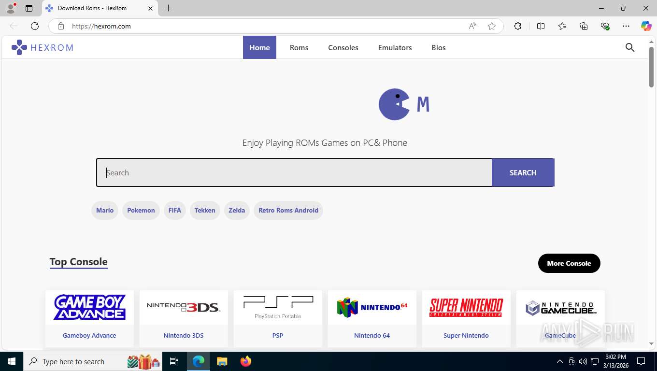Screen dimensions: 657x371
Task: Go back using the browser back arrow
Action: [x=14, y=26]
